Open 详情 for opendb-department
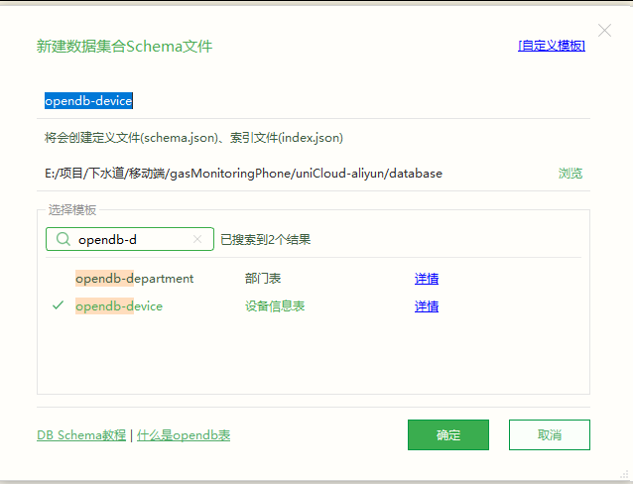The width and height of the screenshot is (633, 484). pos(427,279)
